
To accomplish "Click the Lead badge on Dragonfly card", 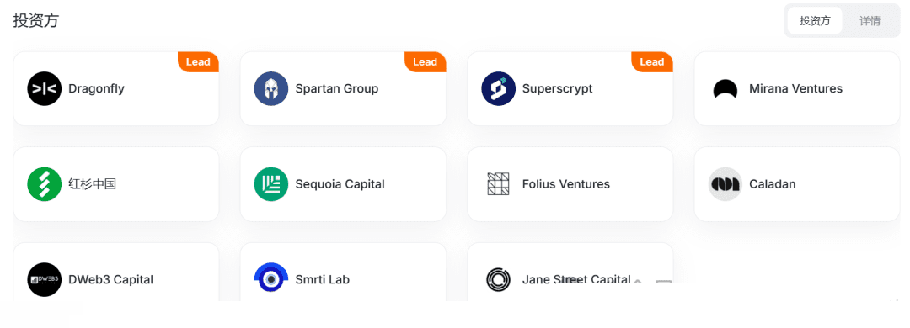I will pos(198,62).
